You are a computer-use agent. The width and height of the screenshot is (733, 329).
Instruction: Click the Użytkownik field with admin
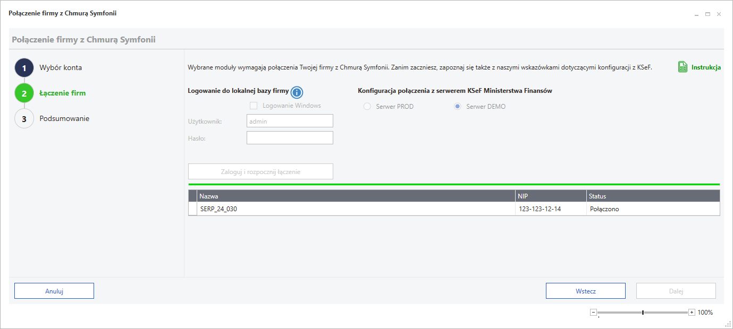tap(290, 121)
